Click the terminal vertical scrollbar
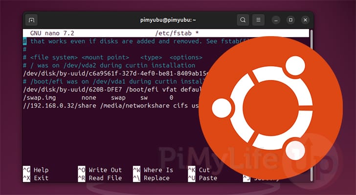 [311, 105]
